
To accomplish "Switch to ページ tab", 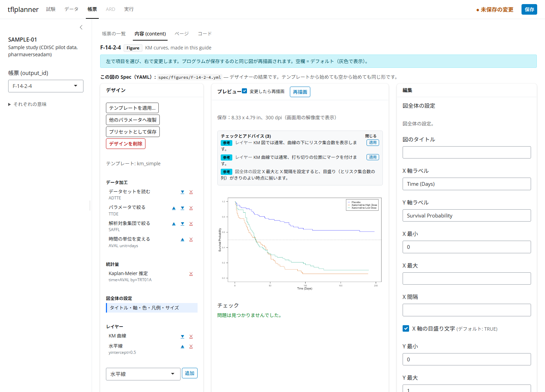I will [x=182, y=34].
